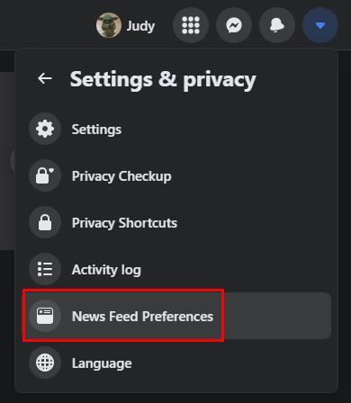Screen dimensions: 351x403
Task: Open the notifications bell icon
Action: tap(277, 25)
